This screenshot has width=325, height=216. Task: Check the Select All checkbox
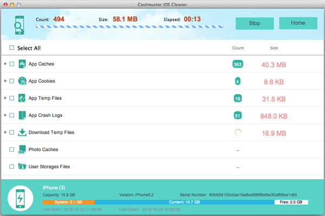coord(12,48)
